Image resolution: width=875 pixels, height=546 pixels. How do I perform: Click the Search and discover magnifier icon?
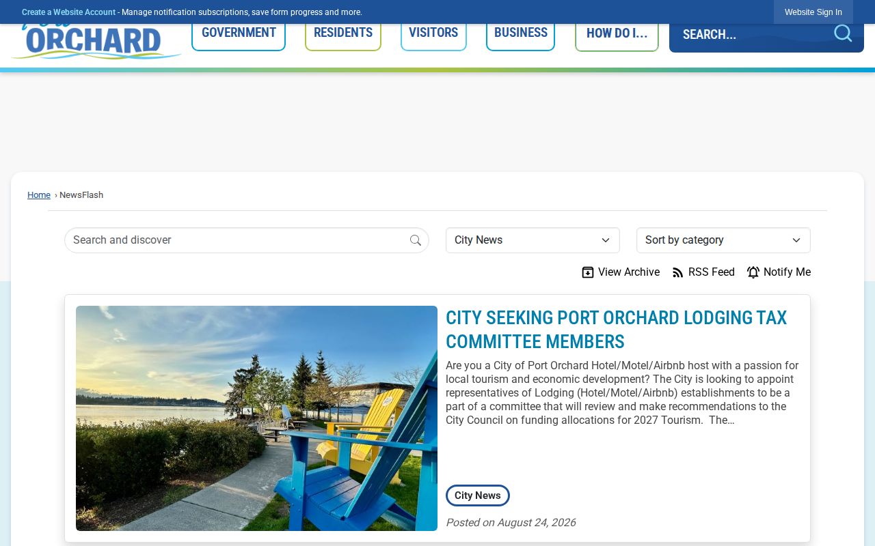pos(416,240)
